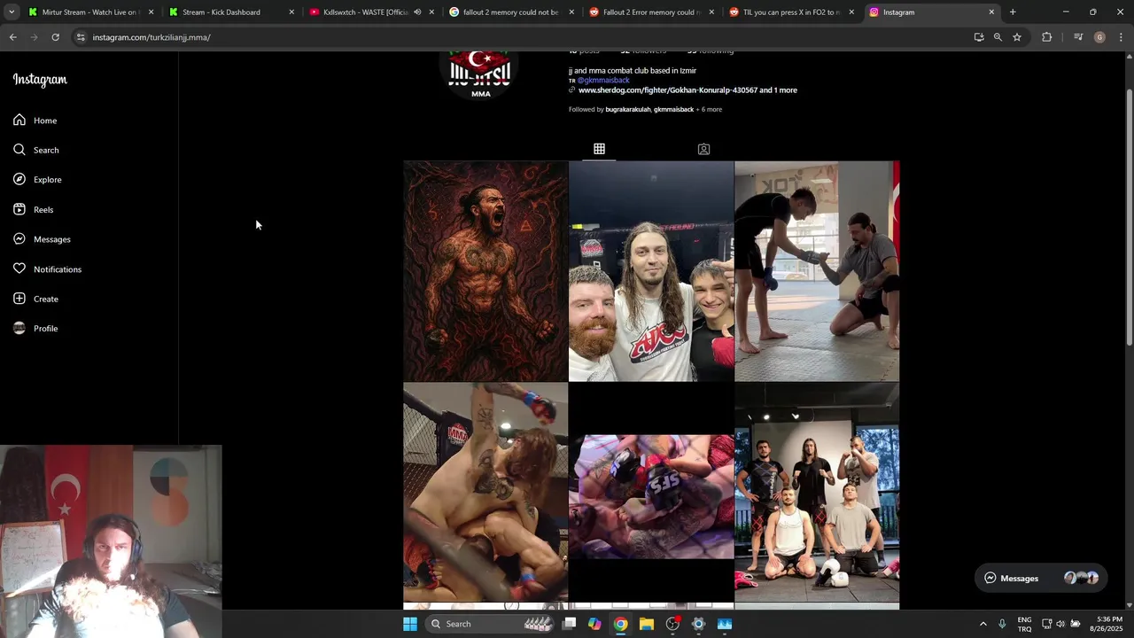Open the zoom magnifier in address bar

[998, 37]
